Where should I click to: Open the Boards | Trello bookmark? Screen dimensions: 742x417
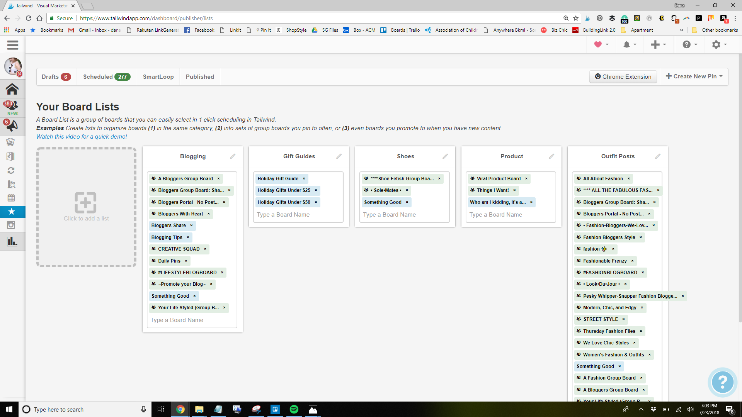[400, 30]
